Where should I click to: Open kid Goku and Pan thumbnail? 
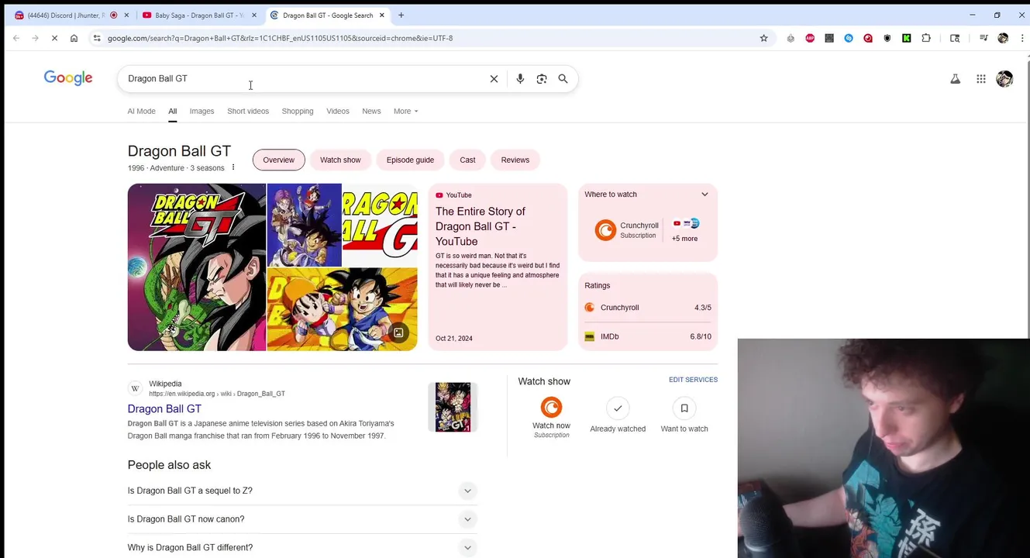point(342,310)
